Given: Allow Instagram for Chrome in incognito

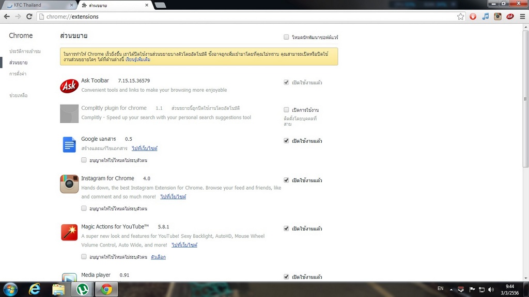Looking at the screenshot, I should coord(84,208).
